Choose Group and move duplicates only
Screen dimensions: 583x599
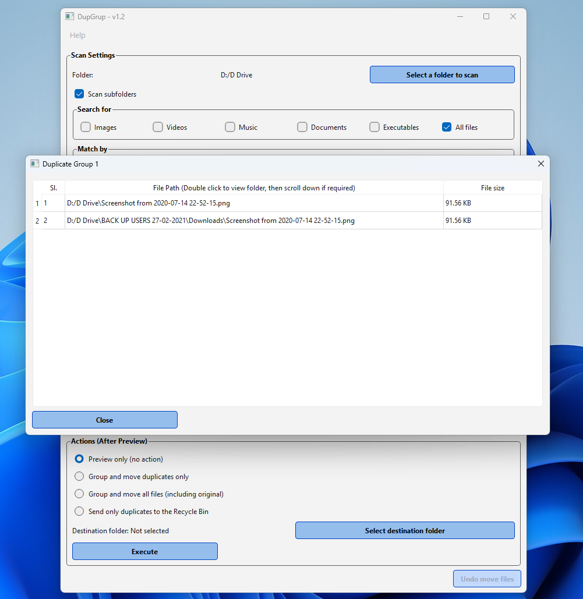click(x=79, y=476)
